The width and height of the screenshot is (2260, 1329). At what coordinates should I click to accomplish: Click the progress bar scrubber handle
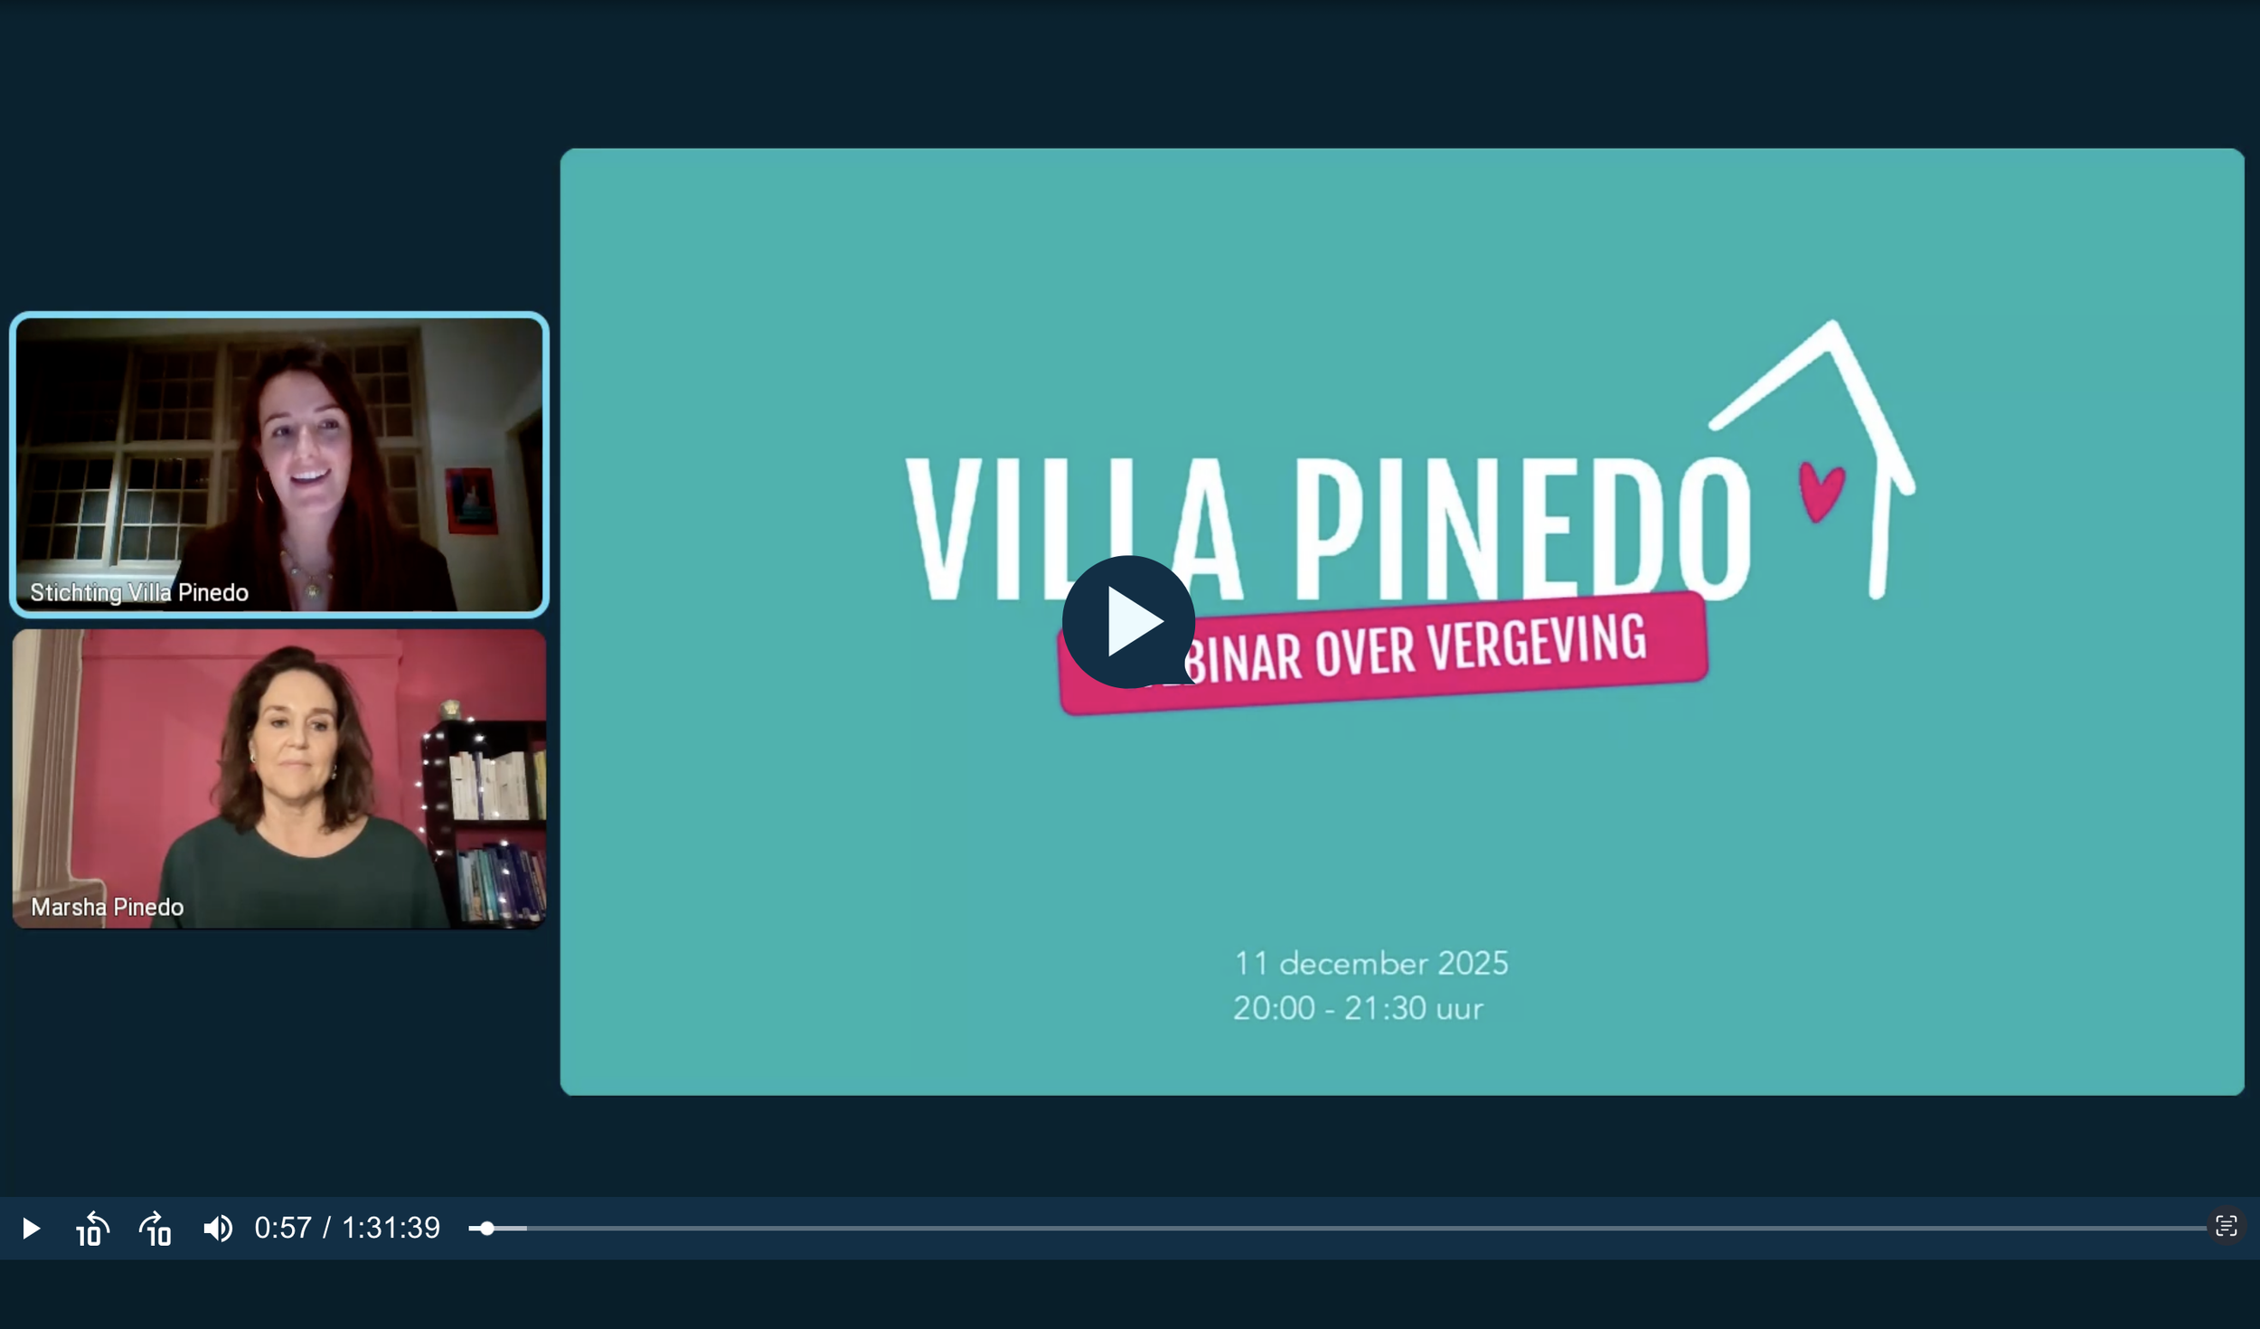pos(486,1229)
